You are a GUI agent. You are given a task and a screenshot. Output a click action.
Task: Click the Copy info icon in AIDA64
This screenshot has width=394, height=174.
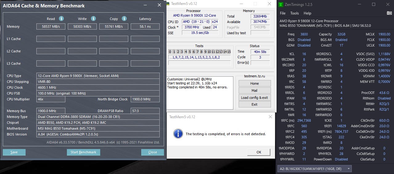click(x=124, y=18)
